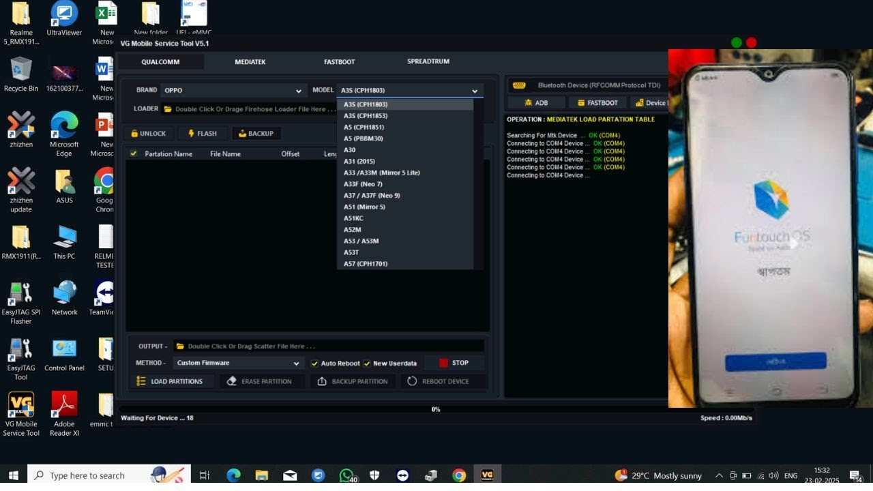Switch to the SPREADTRUM tab

click(428, 61)
